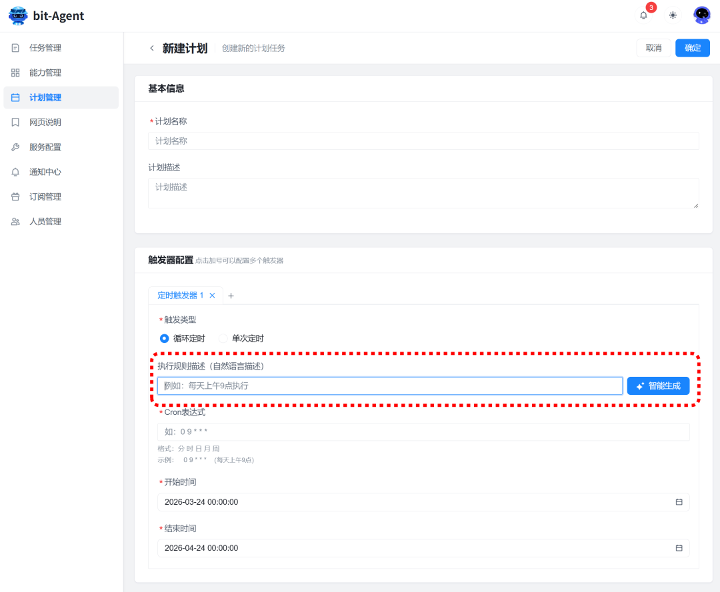Open the user avatar menu
Viewport: 720px width, 592px height.
pos(701,15)
